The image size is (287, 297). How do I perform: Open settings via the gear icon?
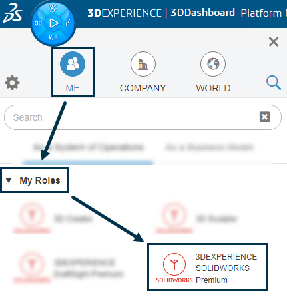pyautogui.click(x=12, y=83)
